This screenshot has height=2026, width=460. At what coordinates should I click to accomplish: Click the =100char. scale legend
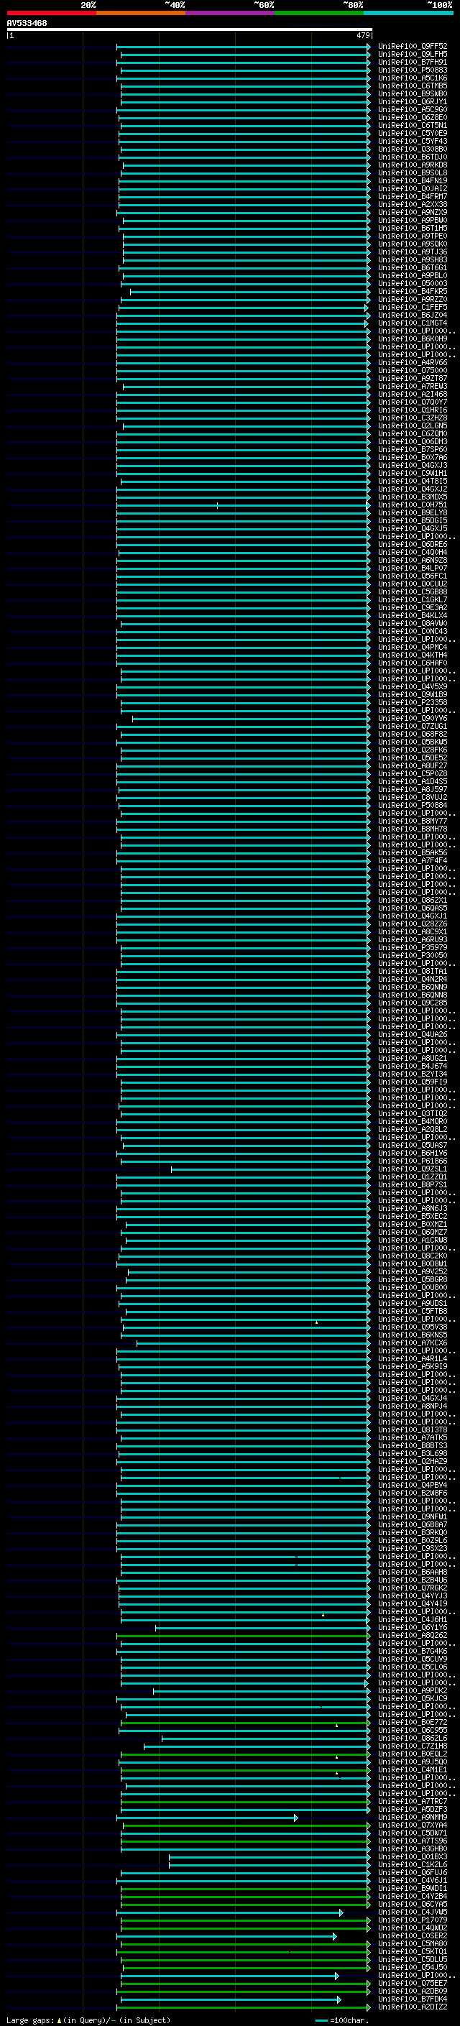pos(342,2020)
